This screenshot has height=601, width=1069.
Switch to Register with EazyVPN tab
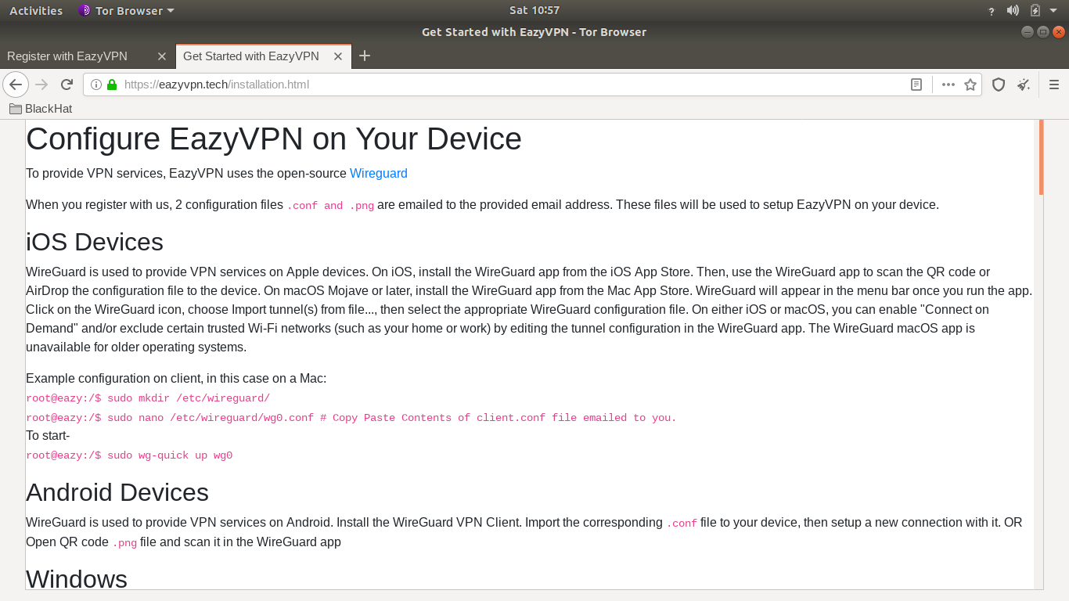click(87, 56)
